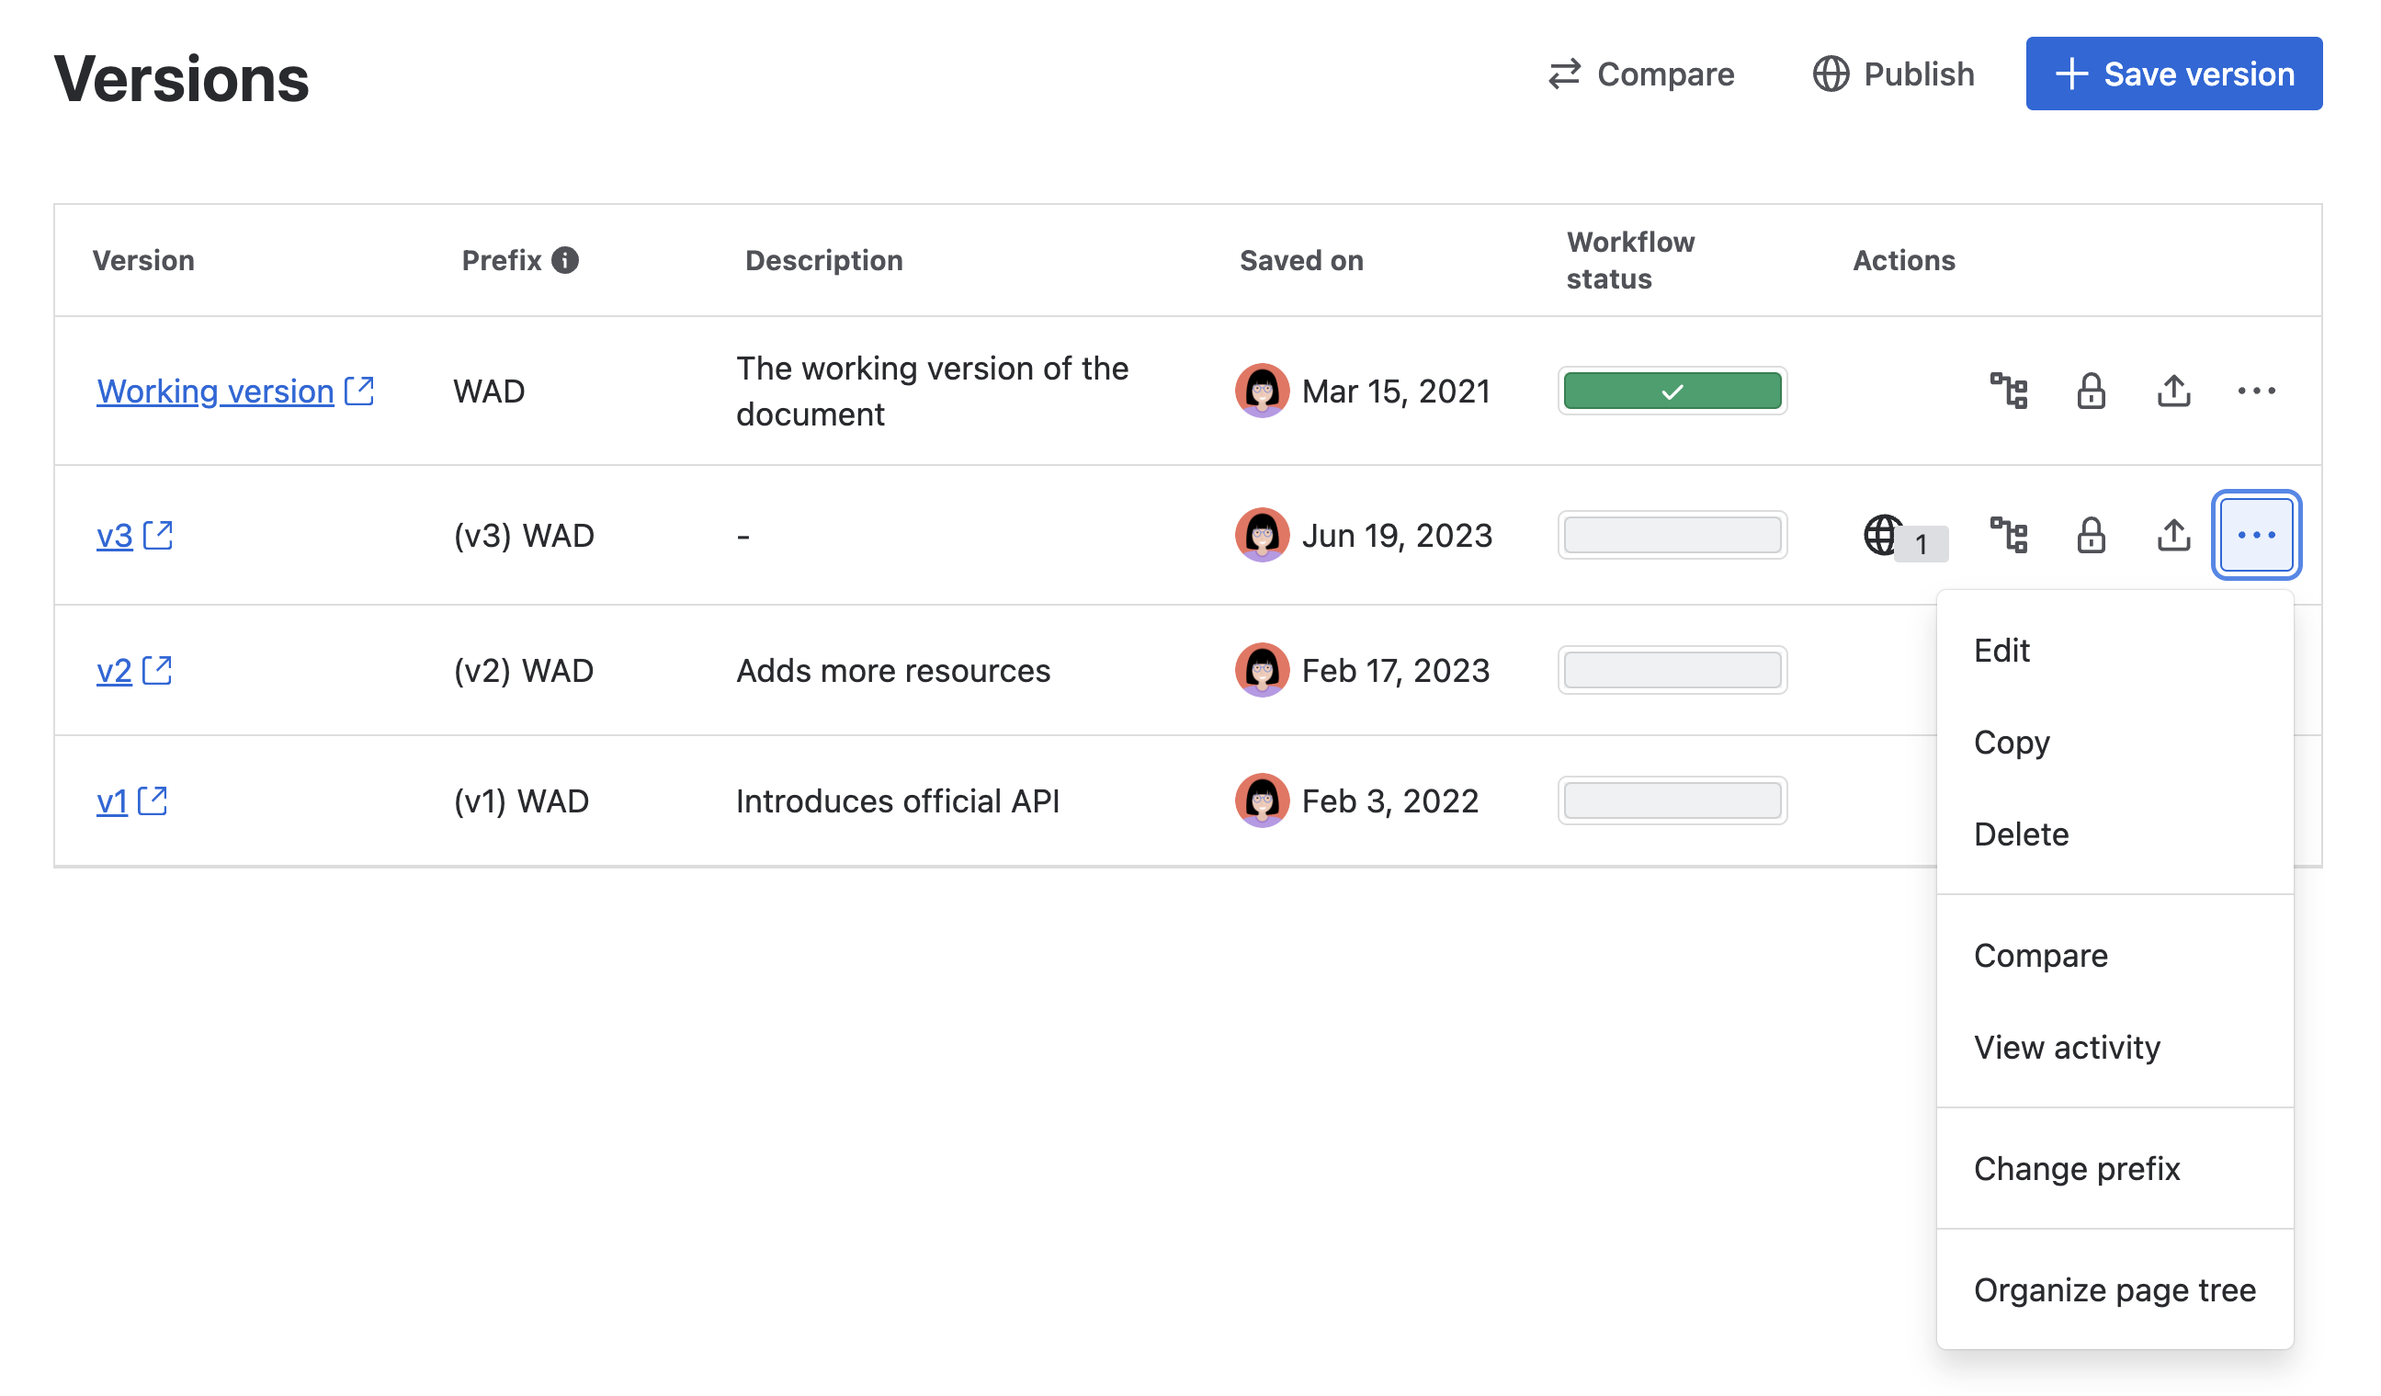Open the v2 version in a new tab
The width and height of the screenshot is (2381, 1396).
point(157,671)
